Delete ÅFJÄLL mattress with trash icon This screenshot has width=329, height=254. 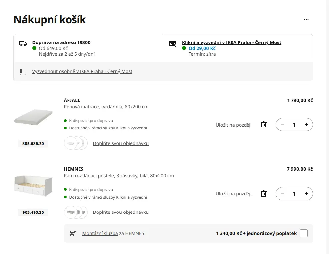point(264,125)
